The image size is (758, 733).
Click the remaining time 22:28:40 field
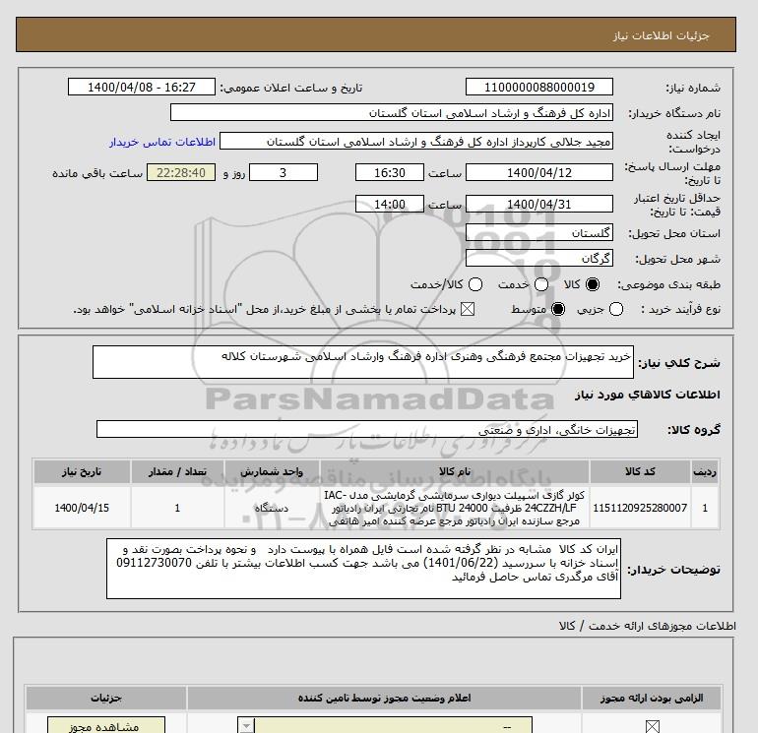click(181, 172)
